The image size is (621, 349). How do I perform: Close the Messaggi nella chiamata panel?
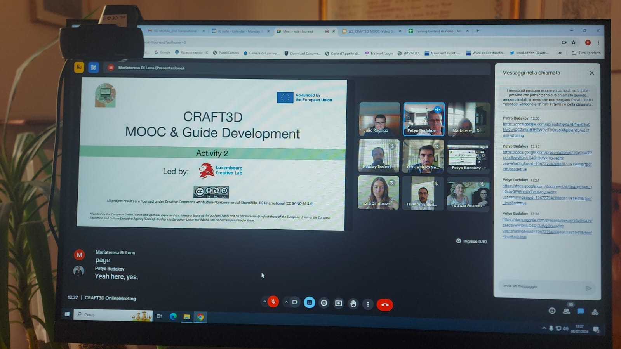point(592,73)
